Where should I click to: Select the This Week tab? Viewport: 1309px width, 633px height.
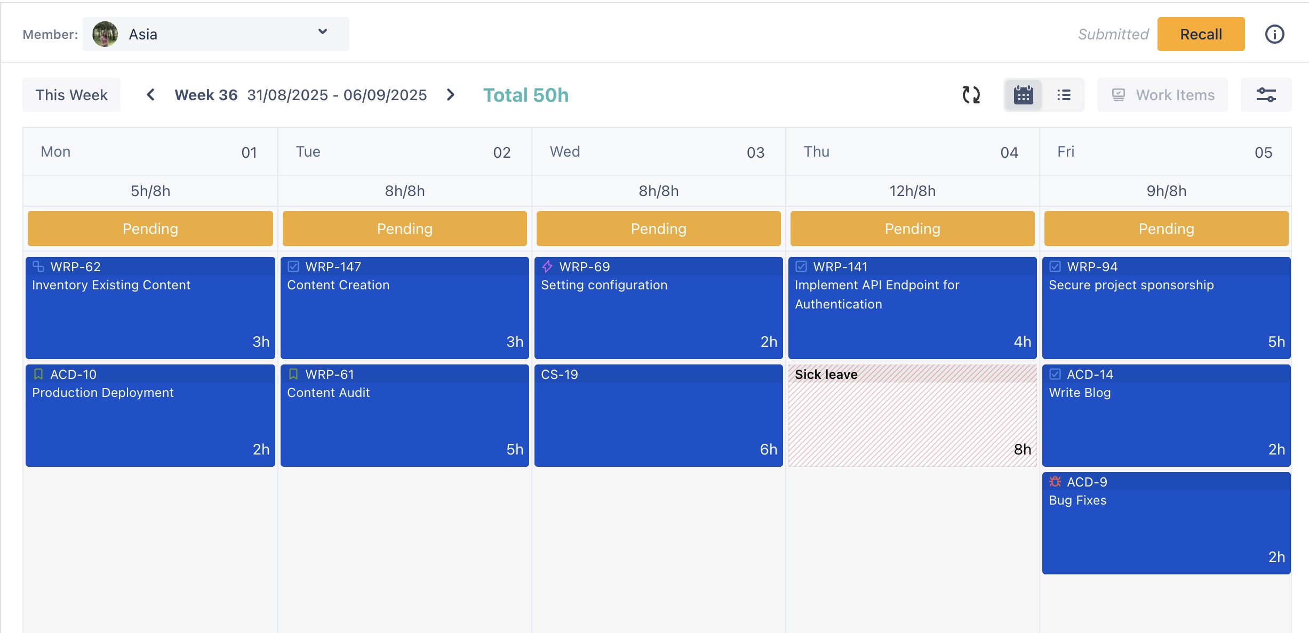[x=71, y=95]
